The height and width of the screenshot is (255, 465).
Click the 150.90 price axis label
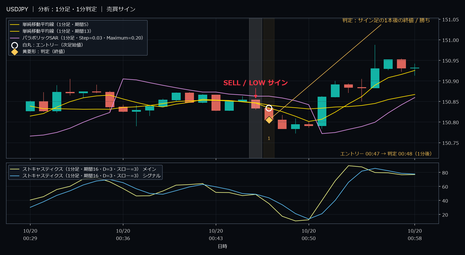pyautogui.click(x=450, y=81)
